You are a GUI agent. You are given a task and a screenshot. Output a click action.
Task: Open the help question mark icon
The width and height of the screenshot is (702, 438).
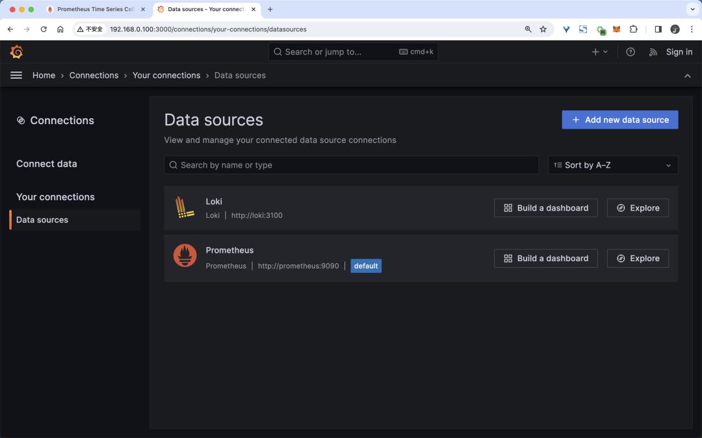(x=630, y=52)
